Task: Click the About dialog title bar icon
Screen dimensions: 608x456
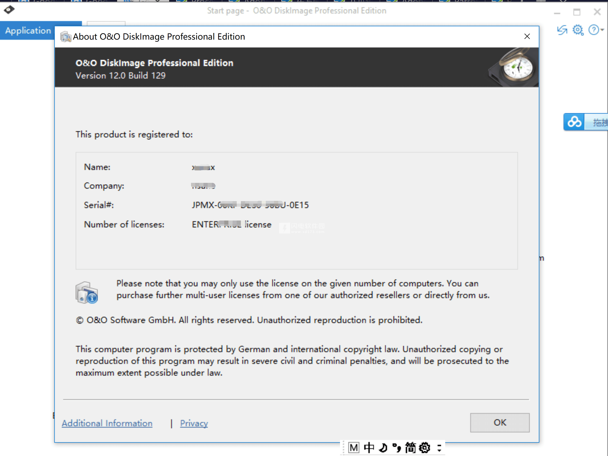Action: (66, 37)
